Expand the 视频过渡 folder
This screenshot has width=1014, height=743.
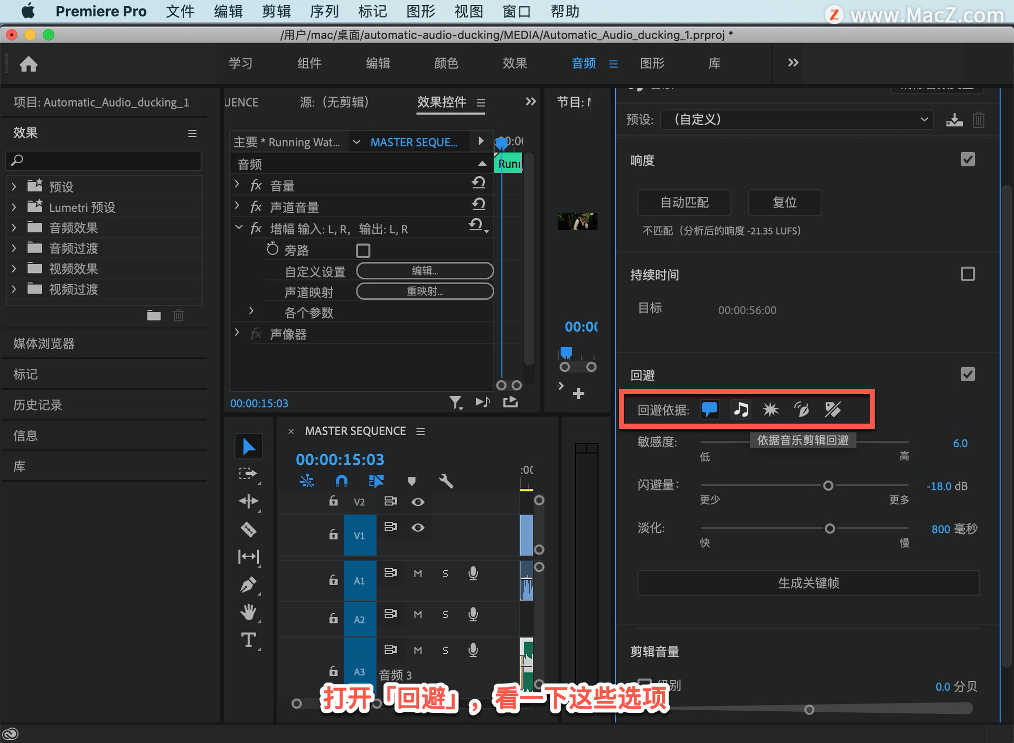[x=14, y=289]
